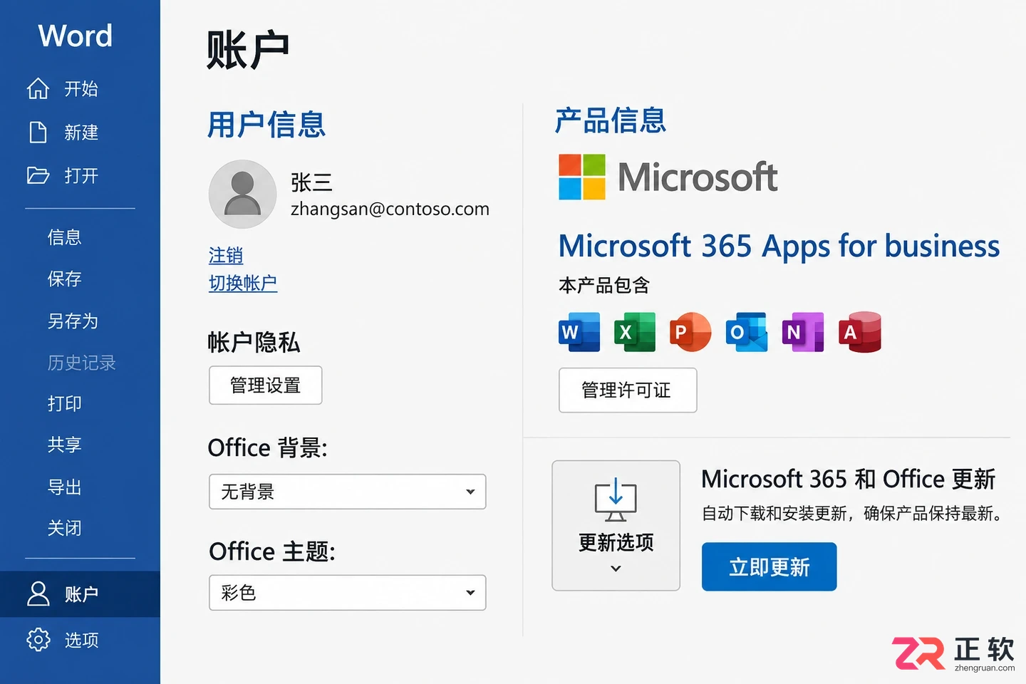Open 打印 in the sidebar
The height and width of the screenshot is (684, 1026).
[x=65, y=404]
